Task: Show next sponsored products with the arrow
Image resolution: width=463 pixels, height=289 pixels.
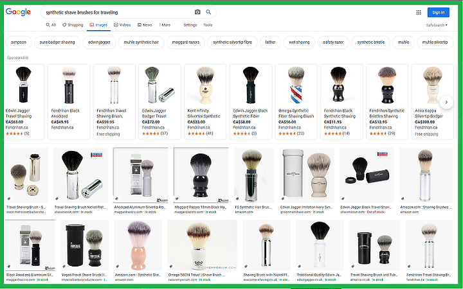Action: pos(446,102)
